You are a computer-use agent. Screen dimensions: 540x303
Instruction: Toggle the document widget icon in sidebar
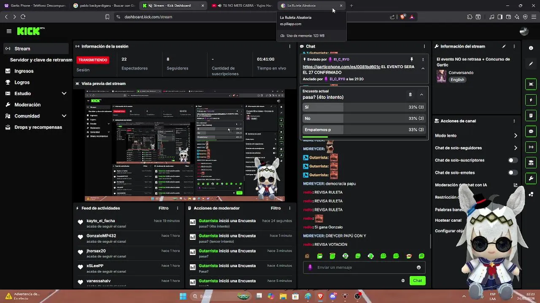[x=531, y=116]
